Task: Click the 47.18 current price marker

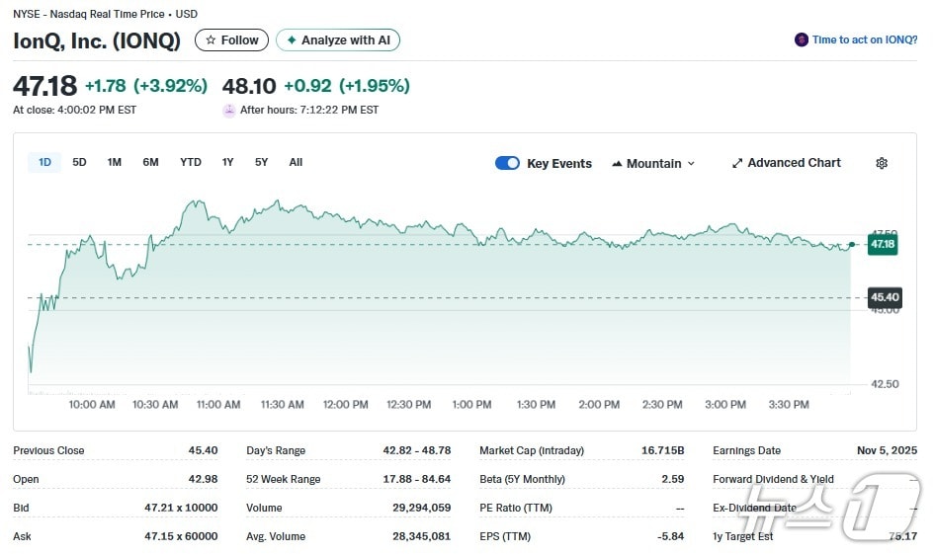Action: [x=882, y=244]
